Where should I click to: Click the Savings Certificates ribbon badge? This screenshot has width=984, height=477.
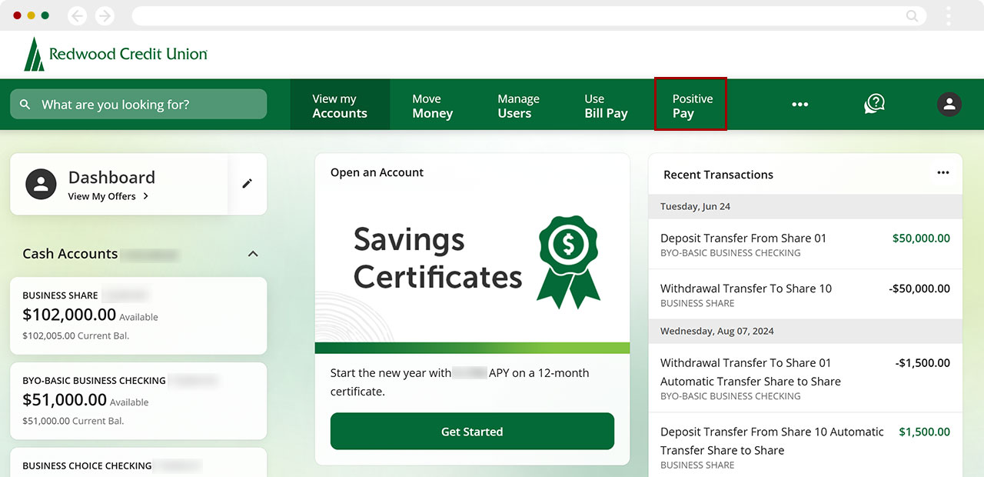569,262
